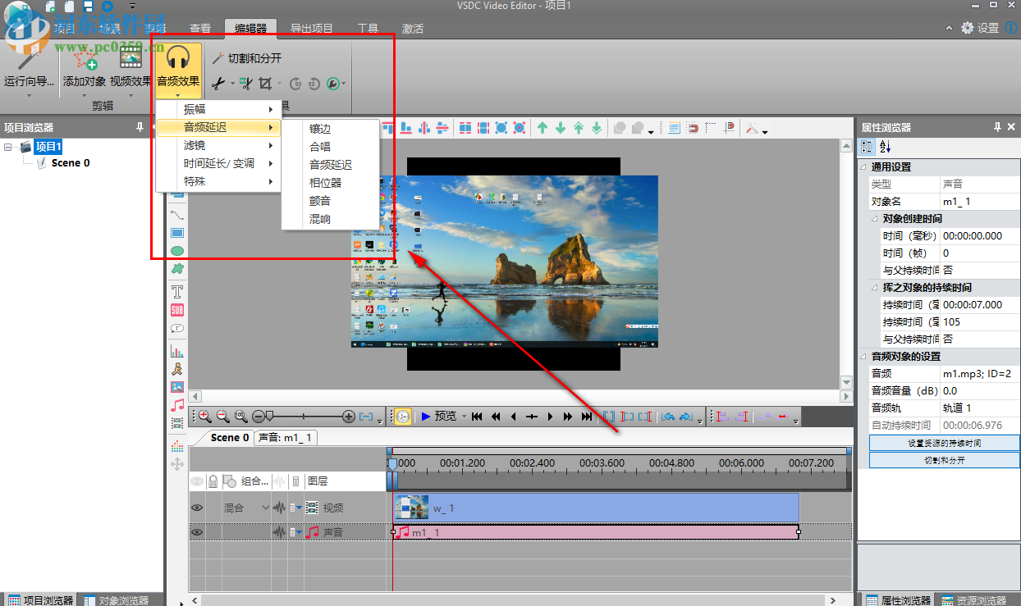
Task: Select the music note audio tool
Action: pyautogui.click(x=176, y=404)
